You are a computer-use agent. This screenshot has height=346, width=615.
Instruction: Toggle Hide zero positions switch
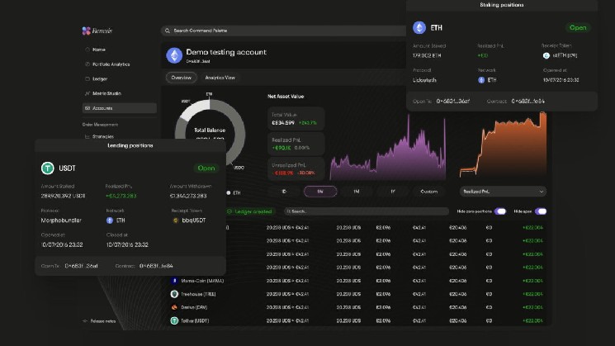pyautogui.click(x=500, y=211)
